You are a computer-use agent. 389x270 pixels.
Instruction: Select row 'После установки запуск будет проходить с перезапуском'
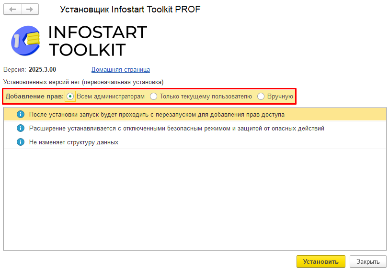coord(195,114)
